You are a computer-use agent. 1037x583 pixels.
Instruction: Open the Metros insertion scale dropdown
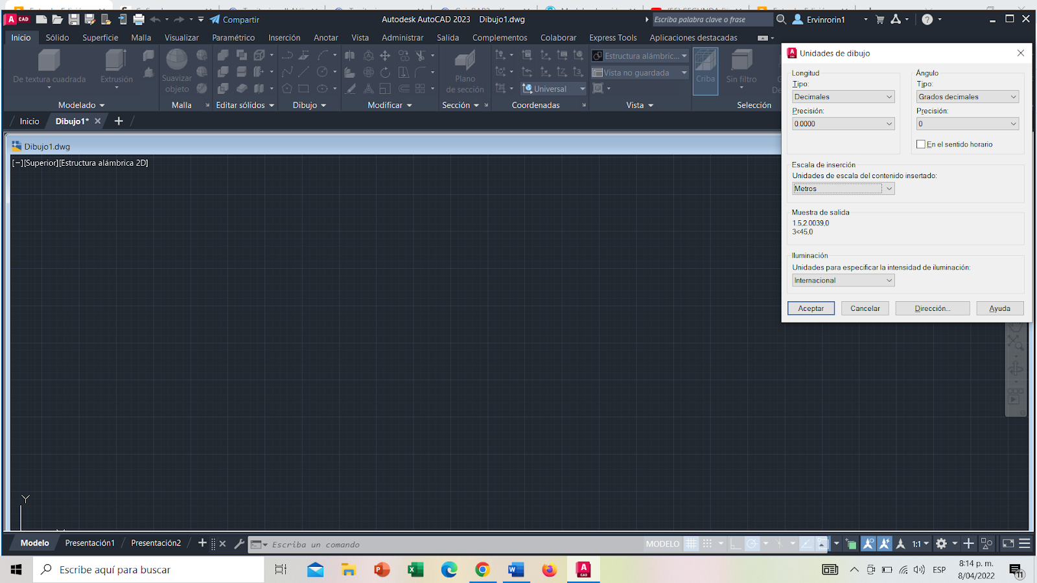tap(843, 189)
